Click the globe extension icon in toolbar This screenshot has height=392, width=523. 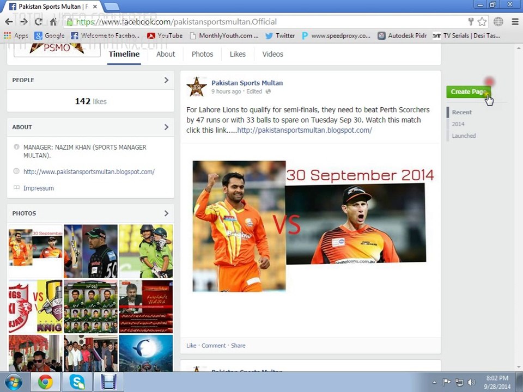[x=498, y=22]
